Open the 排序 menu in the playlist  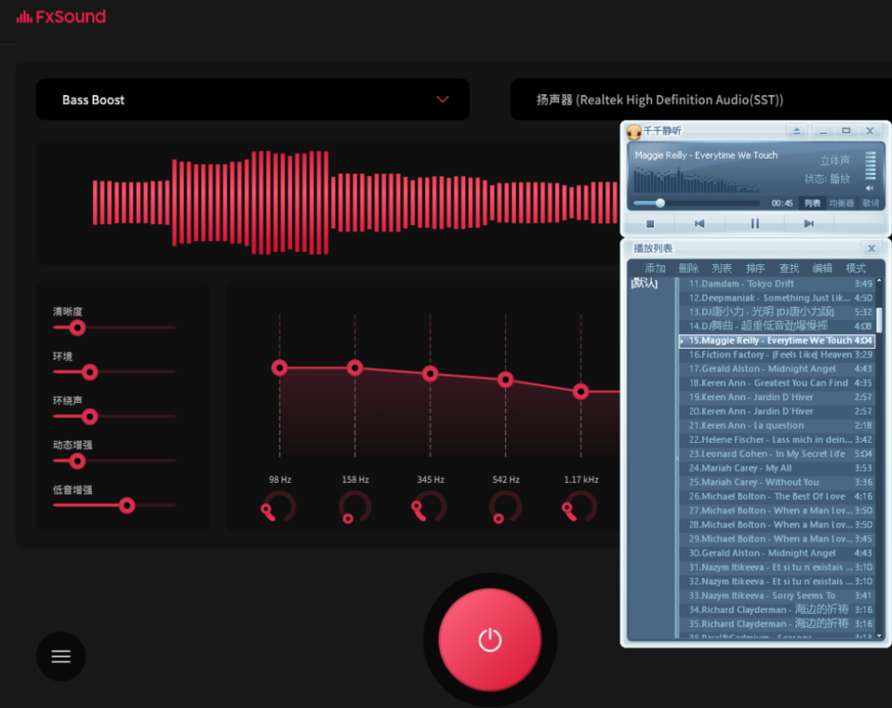coord(755,269)
